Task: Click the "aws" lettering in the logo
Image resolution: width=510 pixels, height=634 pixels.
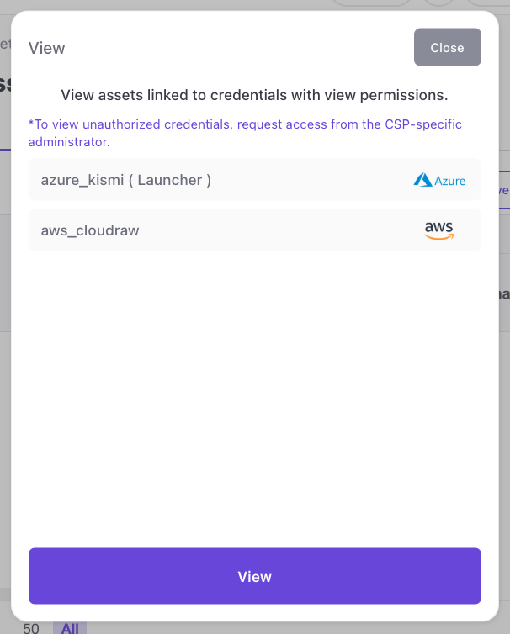Action: click(x=438, y=226)
